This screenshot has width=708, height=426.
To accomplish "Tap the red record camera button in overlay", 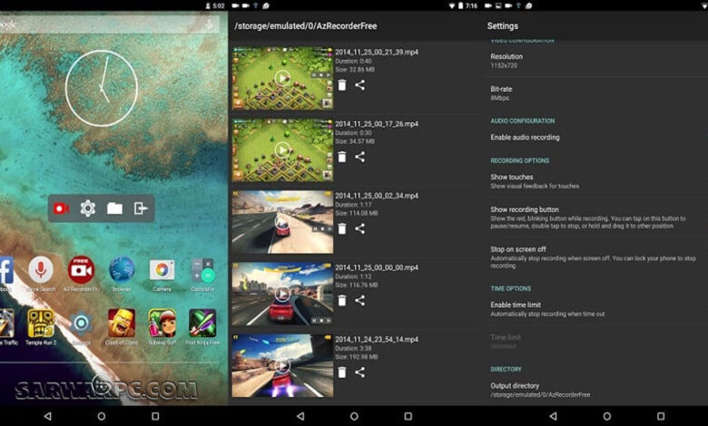I will pos(61,208).
